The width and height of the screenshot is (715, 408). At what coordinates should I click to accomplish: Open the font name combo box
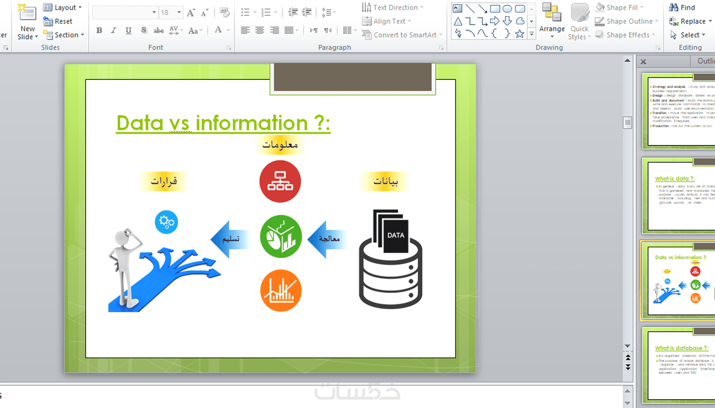click(125, 13)
